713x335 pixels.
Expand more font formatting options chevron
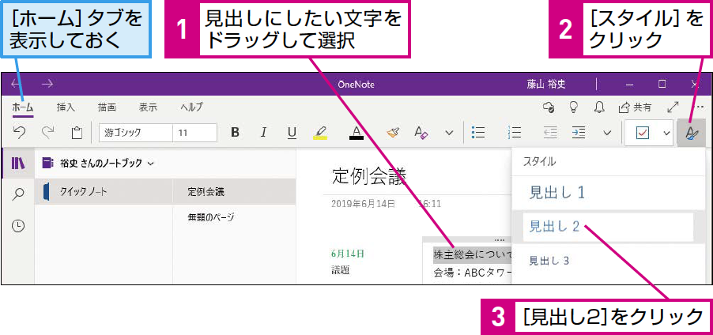coord(449,133)
